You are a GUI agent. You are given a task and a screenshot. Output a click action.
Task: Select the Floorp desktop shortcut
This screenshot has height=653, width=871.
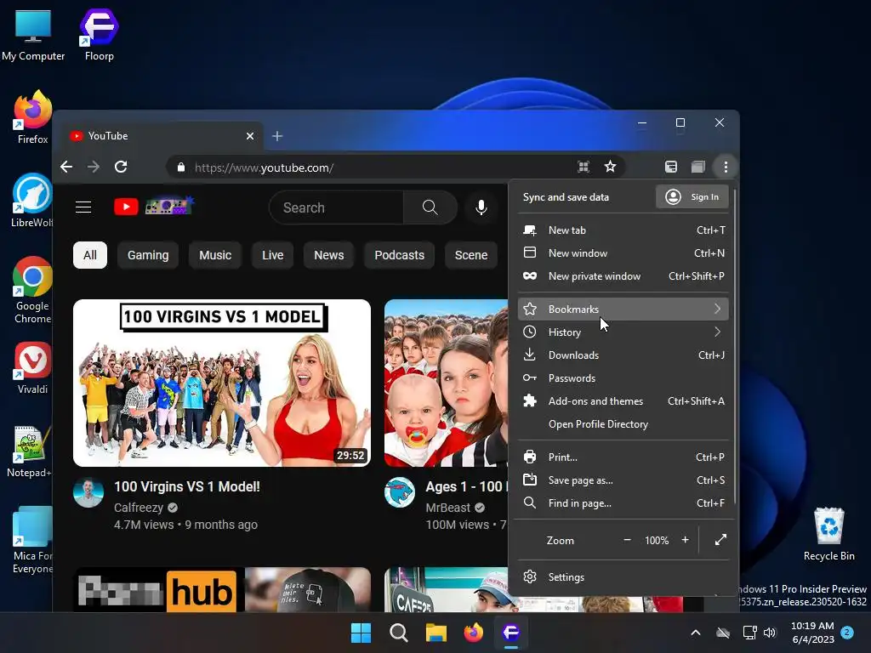coord(100,34)
